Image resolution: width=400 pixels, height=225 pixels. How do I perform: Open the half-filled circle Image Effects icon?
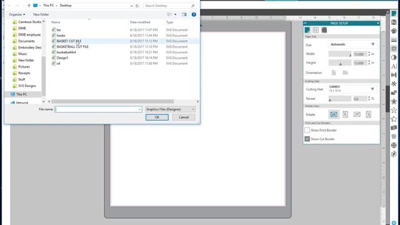pos(394,57)
